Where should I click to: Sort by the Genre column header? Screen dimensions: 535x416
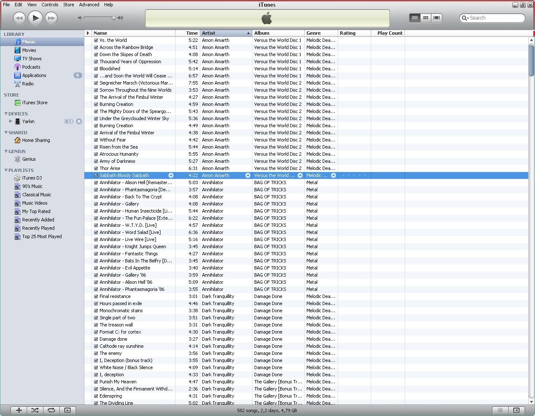pos(321,33)
